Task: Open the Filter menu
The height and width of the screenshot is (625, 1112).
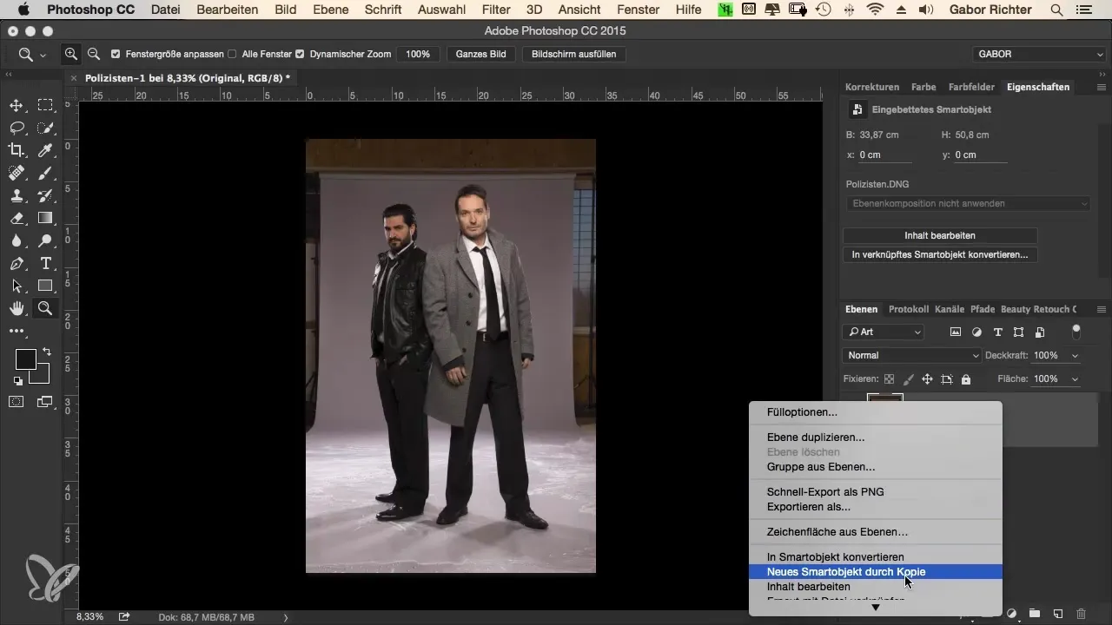Action: click(496, 10)
